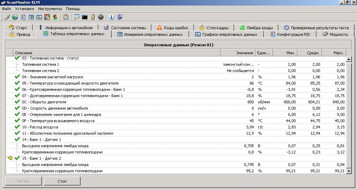Click the clipboard icon in the toolbar
The width and height of the screenshot is (357, 190).
(66, 17)
